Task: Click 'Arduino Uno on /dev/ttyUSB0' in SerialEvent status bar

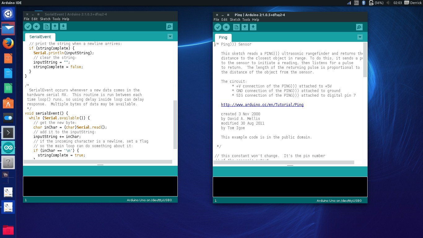Action: [x=149, y=200]
